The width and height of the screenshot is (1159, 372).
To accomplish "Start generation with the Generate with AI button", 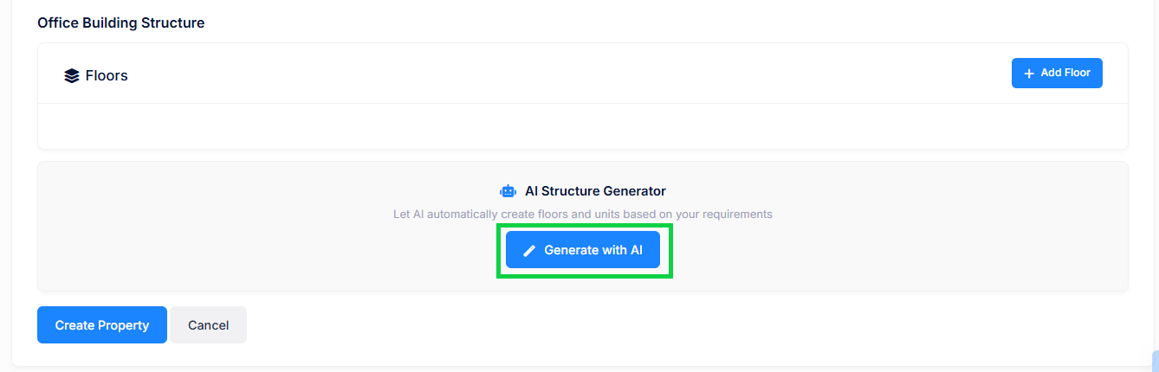I will (x=583, y=250).
